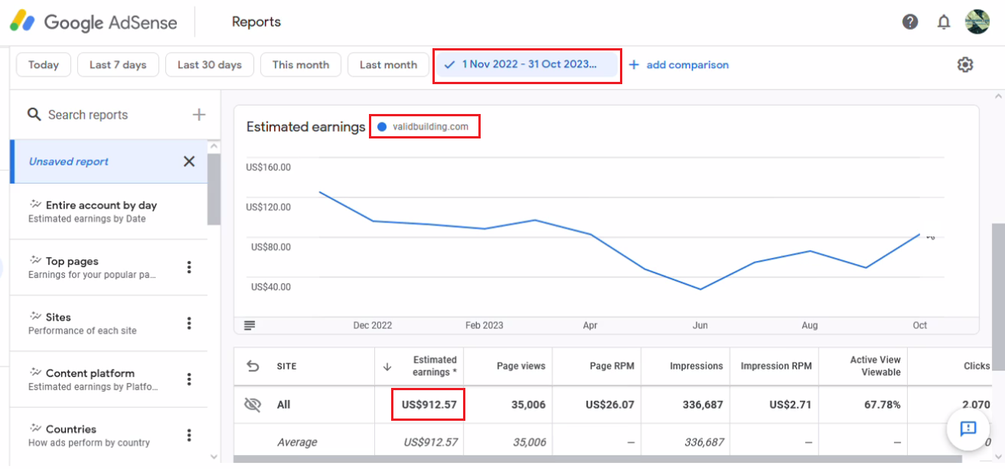Click the sparkline icon of Content platform
The width and height of the screenshot is (1005, 469).
(x=35, y=373)
